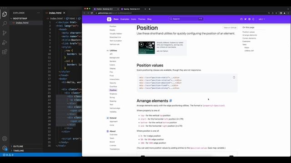This screenshot has width=291, height=163.
Task: Click the browser back arrow
Action: (84, 13)
